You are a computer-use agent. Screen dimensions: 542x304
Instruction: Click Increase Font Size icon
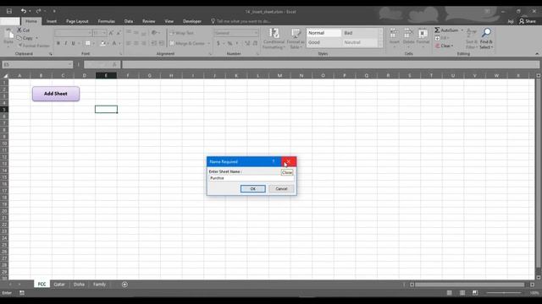pyautogui.click(x=111, y=33)
